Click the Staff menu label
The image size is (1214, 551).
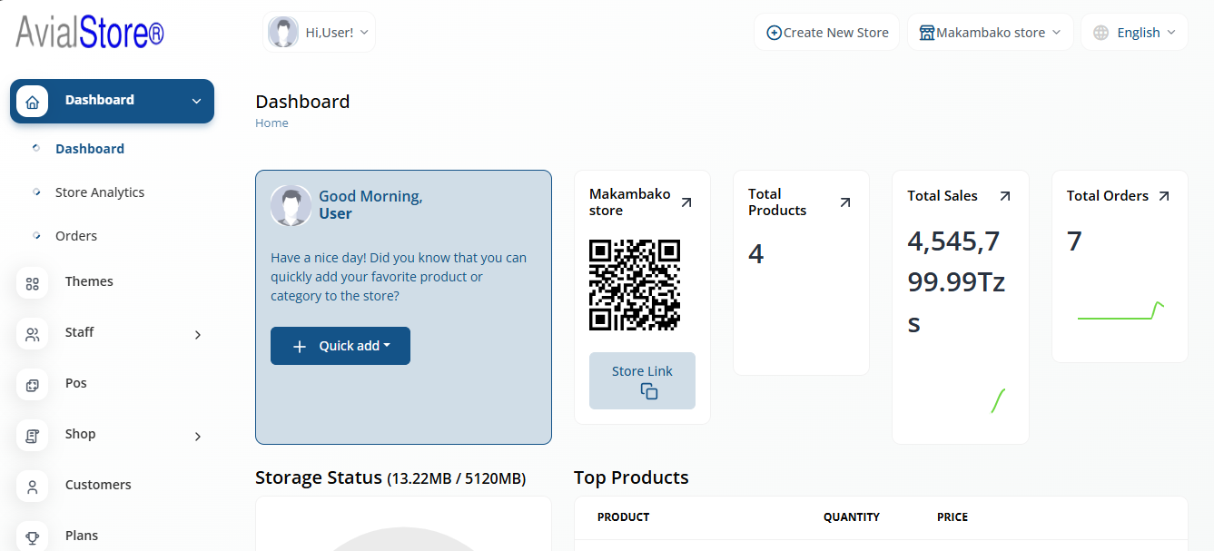[80, 332]
